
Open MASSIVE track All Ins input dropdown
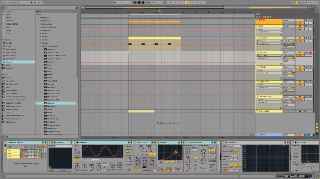coord(289,38)
